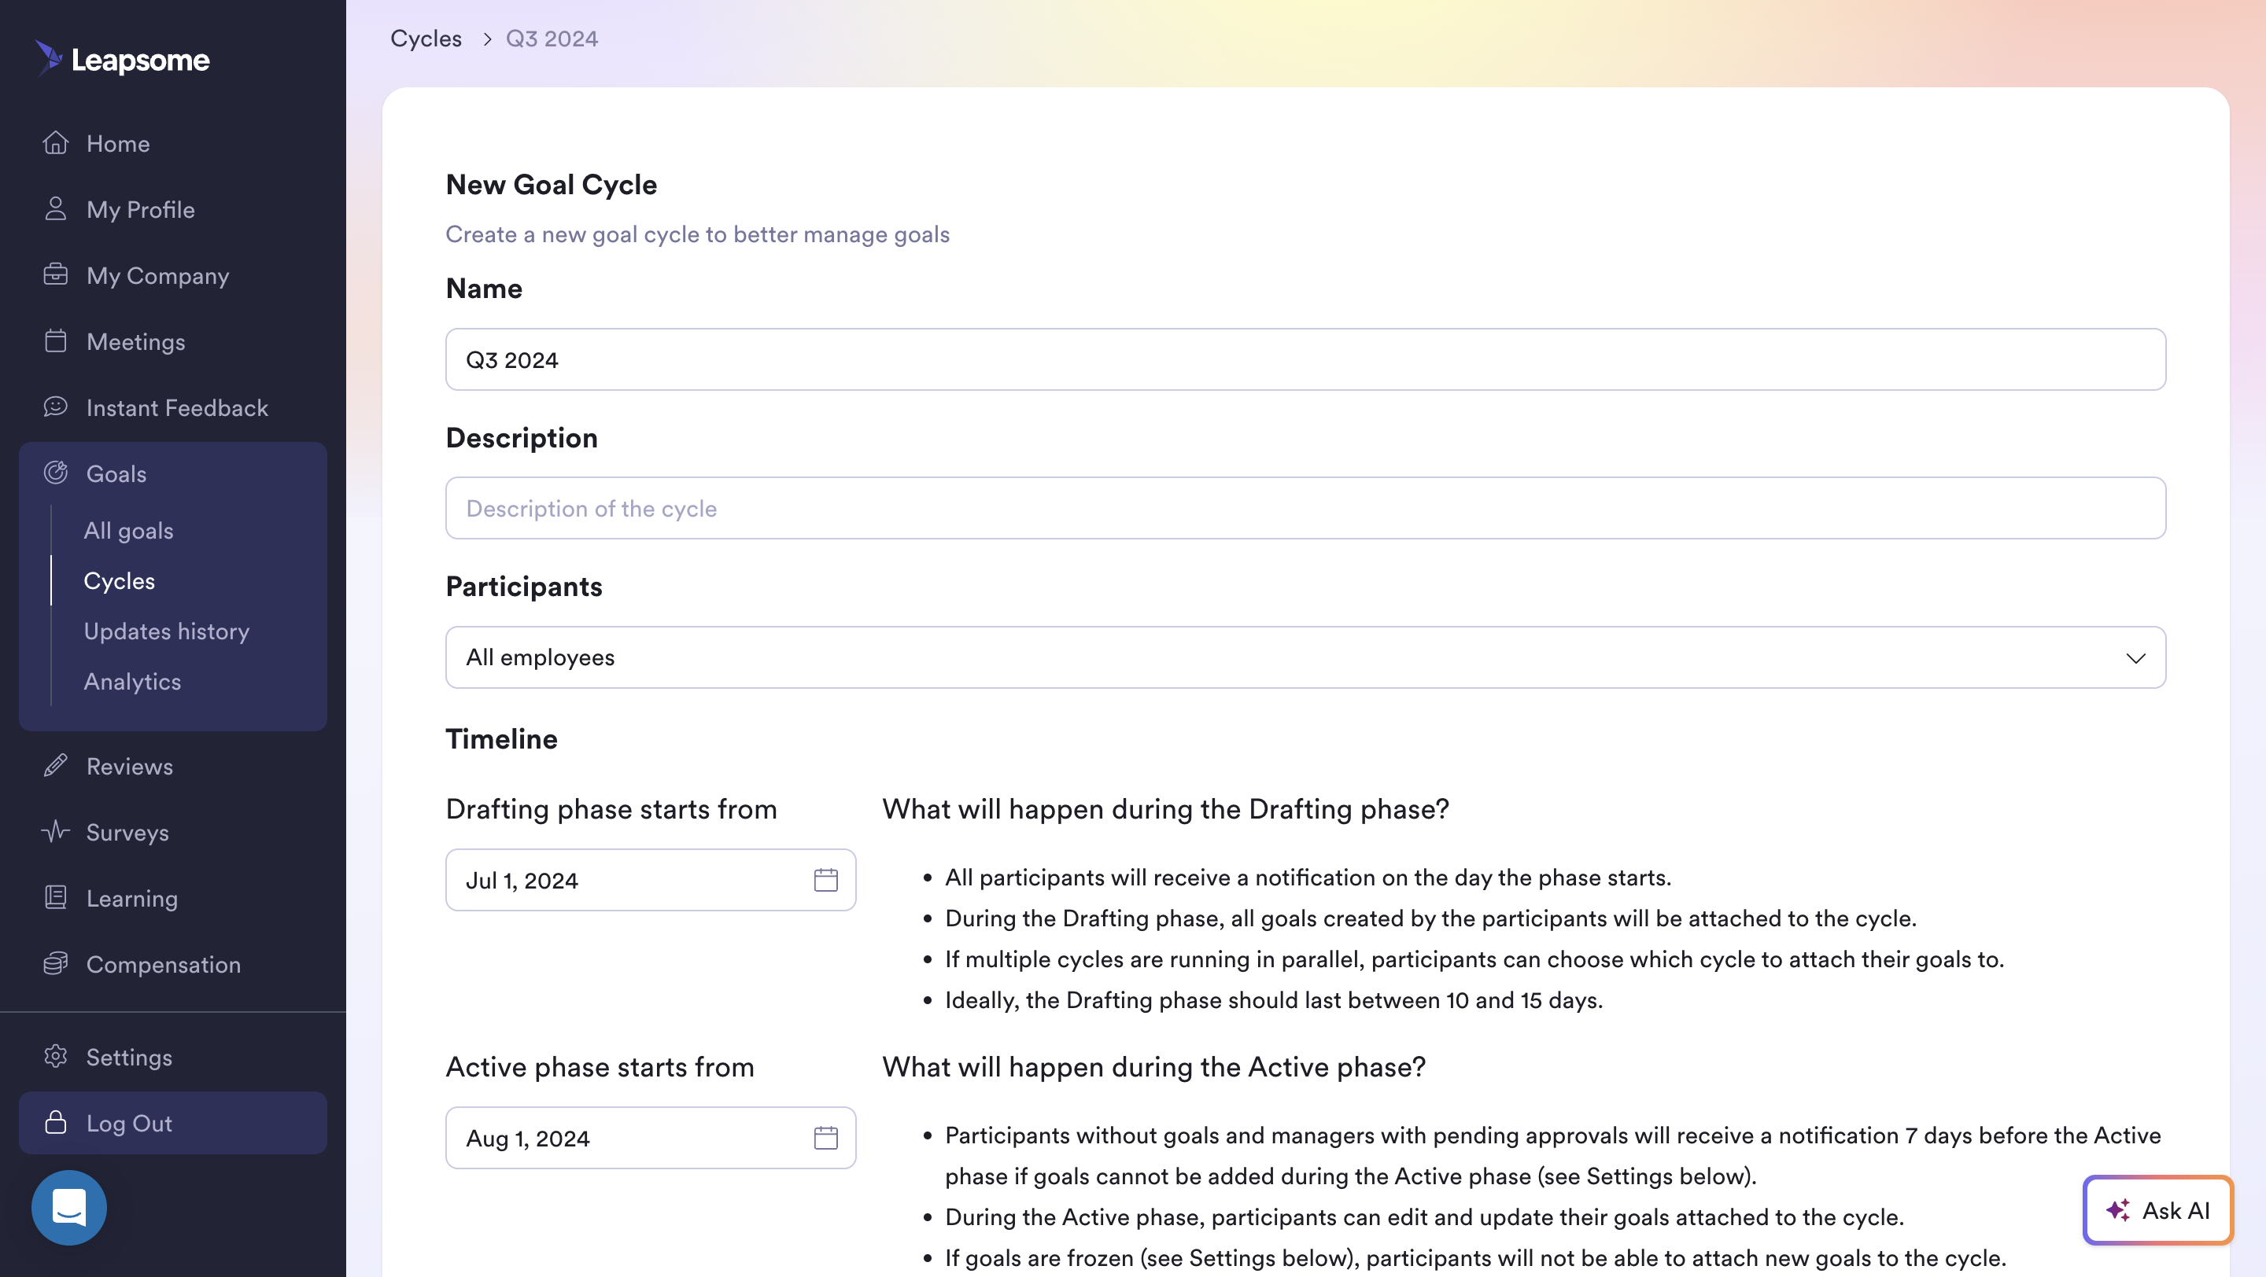
Task: Click 'What will happen during the Drafting phase?'
Action: tap(1165, 808)
